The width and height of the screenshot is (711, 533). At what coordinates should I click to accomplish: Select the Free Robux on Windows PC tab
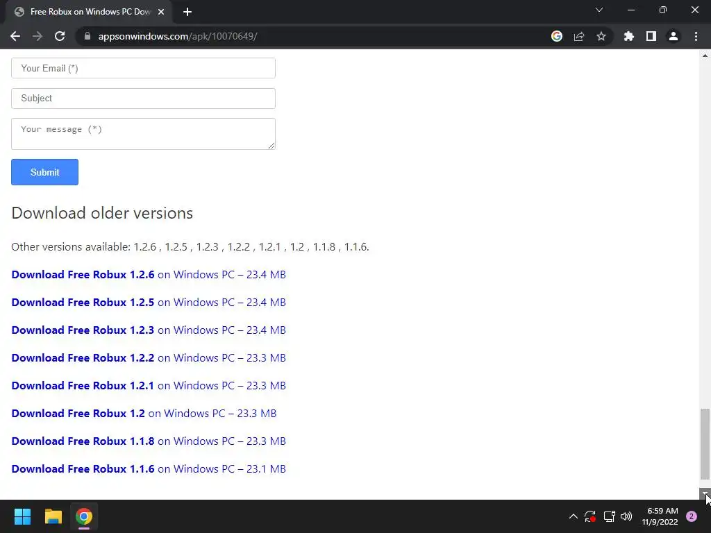pos(90,12)
